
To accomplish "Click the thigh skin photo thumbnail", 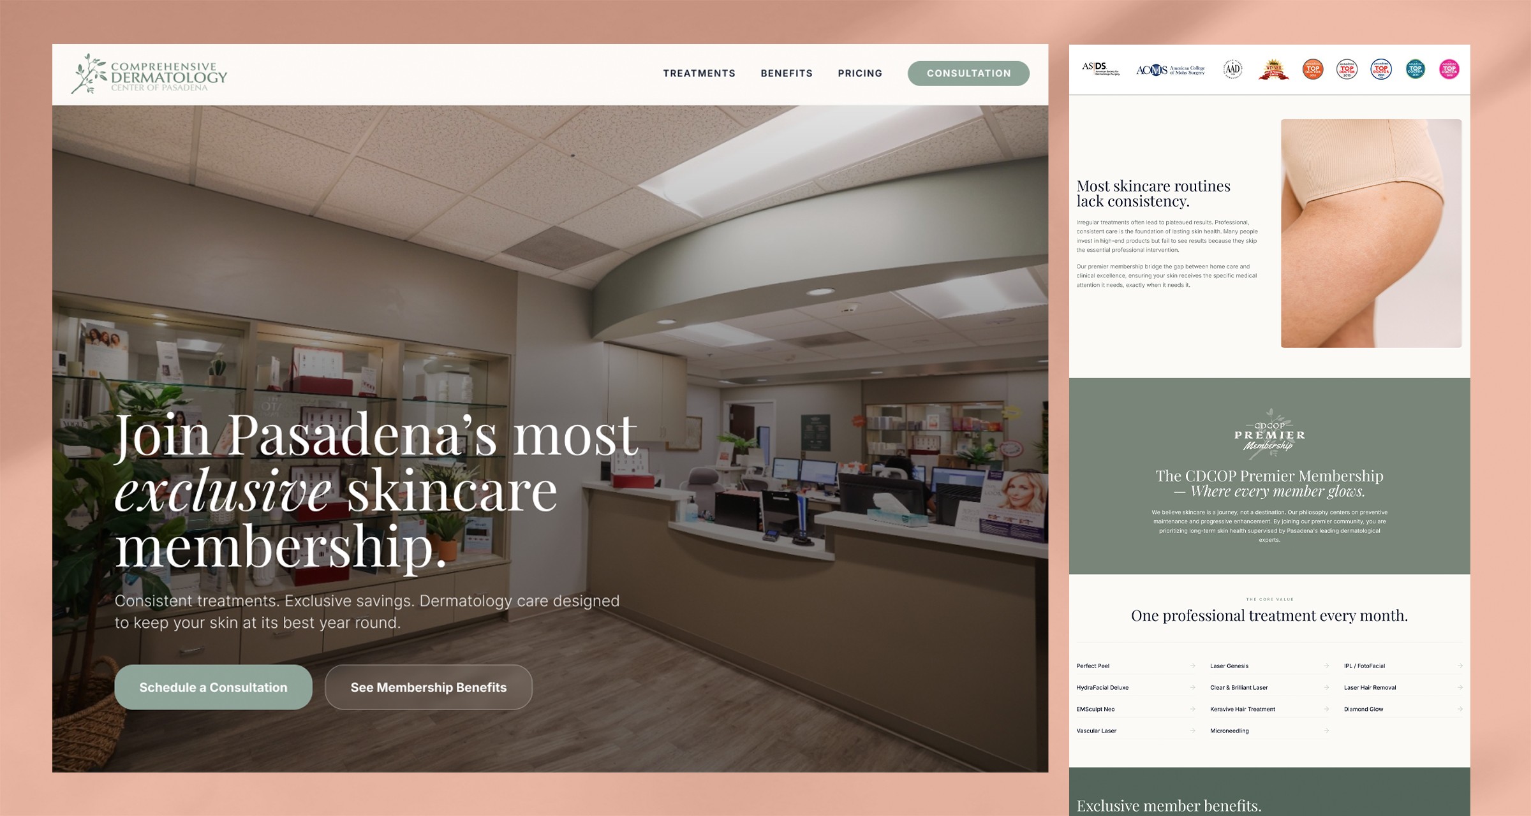I will pos(1371,233).
